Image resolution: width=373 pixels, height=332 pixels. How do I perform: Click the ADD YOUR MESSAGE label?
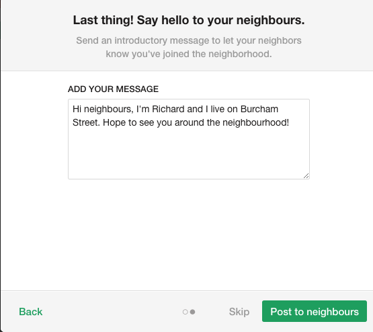coord(113,89)
